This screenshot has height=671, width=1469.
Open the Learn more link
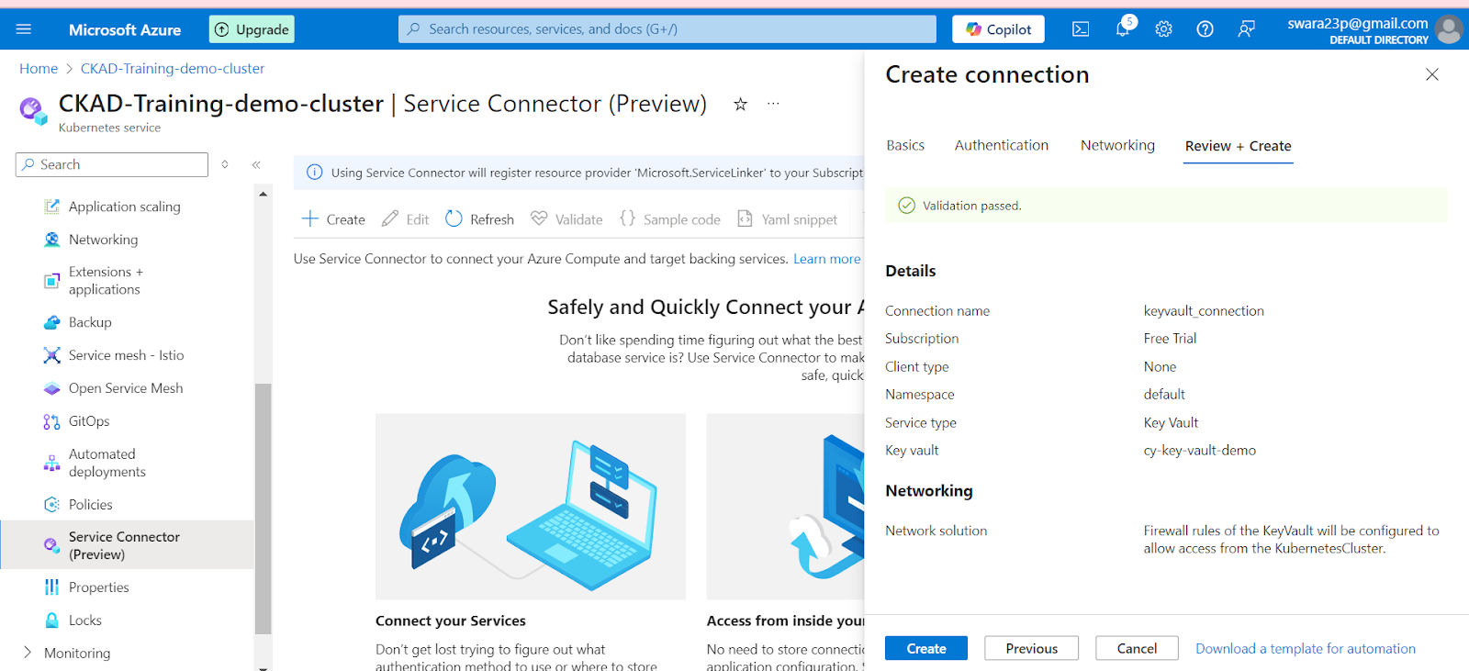[x=826, y=259]
